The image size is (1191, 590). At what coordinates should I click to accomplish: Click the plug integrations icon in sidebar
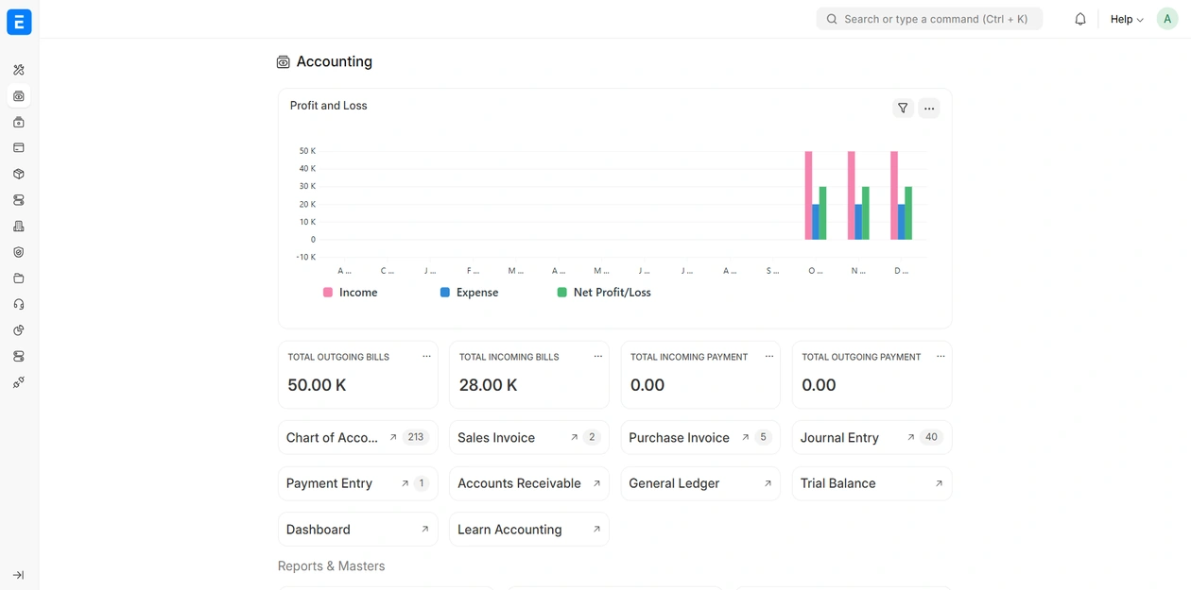(19, 382)
